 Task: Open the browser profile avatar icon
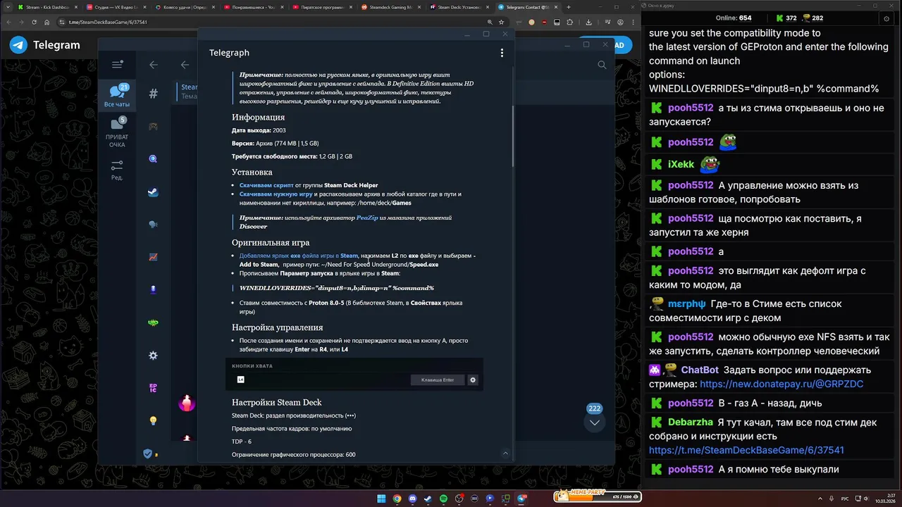click(x=620, y=23)
